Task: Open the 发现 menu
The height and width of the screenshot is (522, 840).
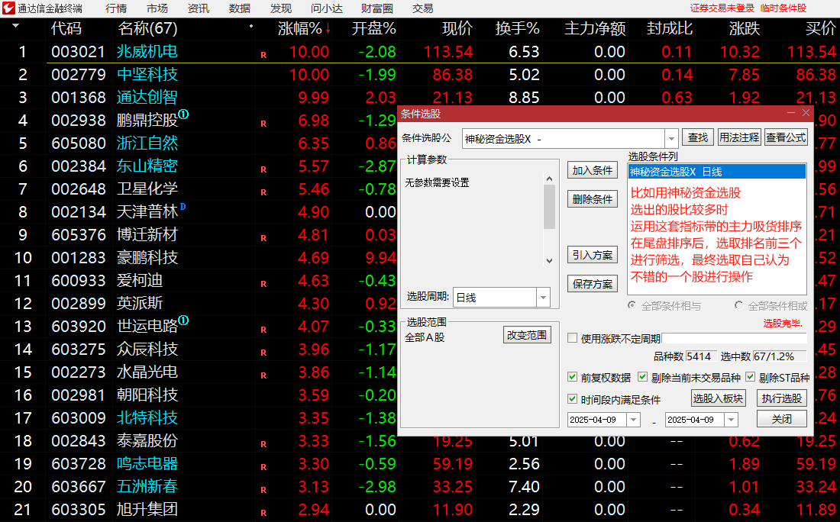Action: (x=281, y=8)
